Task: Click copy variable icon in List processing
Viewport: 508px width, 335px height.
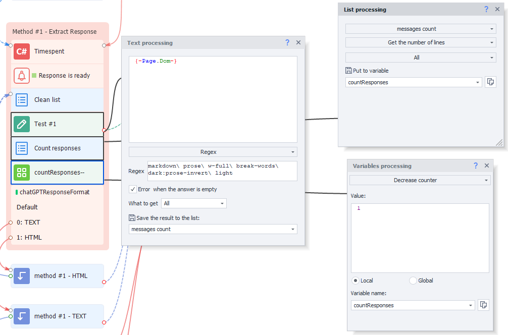Action: click(490, 82)
